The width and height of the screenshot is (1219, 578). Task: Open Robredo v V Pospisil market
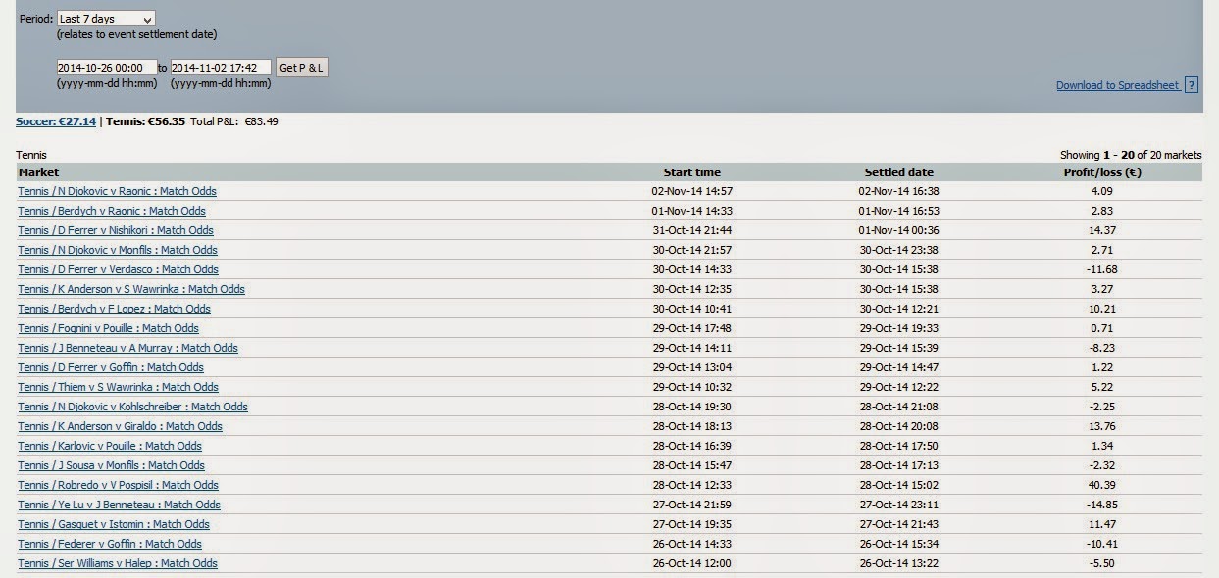(x=118, y=485)
